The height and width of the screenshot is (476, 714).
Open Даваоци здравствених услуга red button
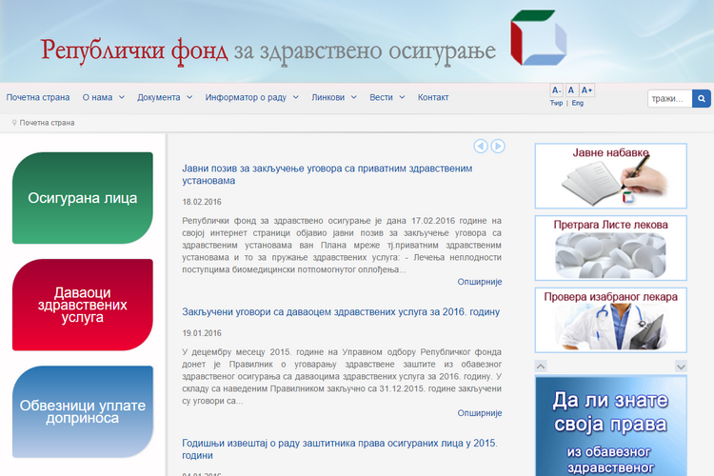[83, 305]
